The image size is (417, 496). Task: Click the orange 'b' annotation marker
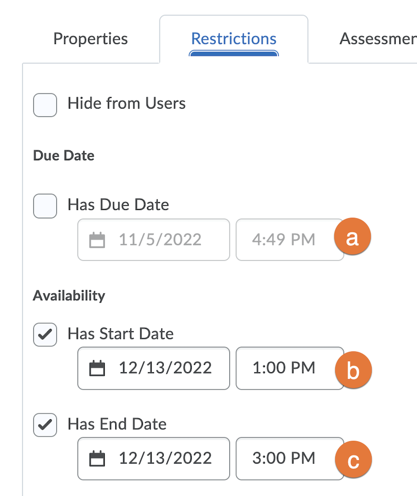(x=353, y=370)
